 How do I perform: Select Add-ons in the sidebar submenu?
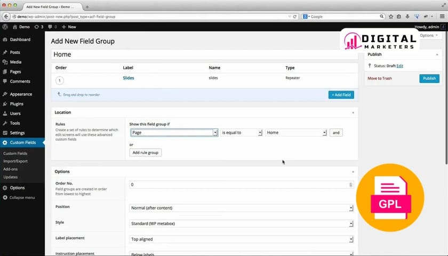(x=11, y=169)
